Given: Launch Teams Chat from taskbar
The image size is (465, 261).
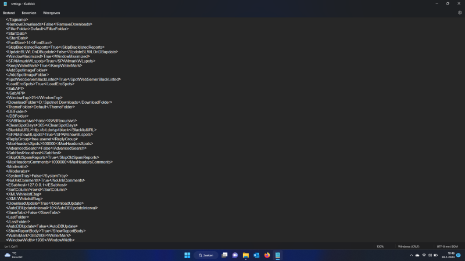Looking at the screenshot, I should [235, 255].
